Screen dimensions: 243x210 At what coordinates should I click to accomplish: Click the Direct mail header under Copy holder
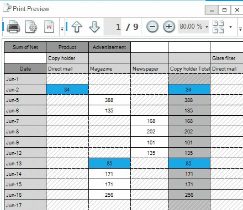tap(67, 69)
